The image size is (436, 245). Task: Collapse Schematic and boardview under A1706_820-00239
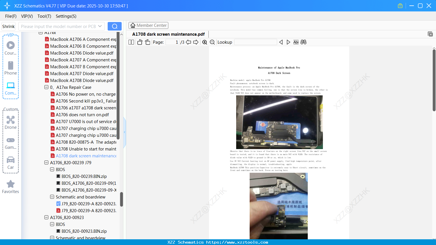(x=52, y=197)
